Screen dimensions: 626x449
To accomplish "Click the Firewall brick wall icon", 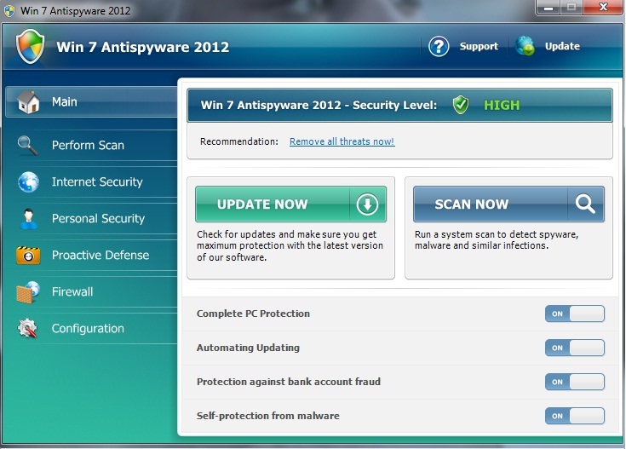I will (x=28, y=292).
